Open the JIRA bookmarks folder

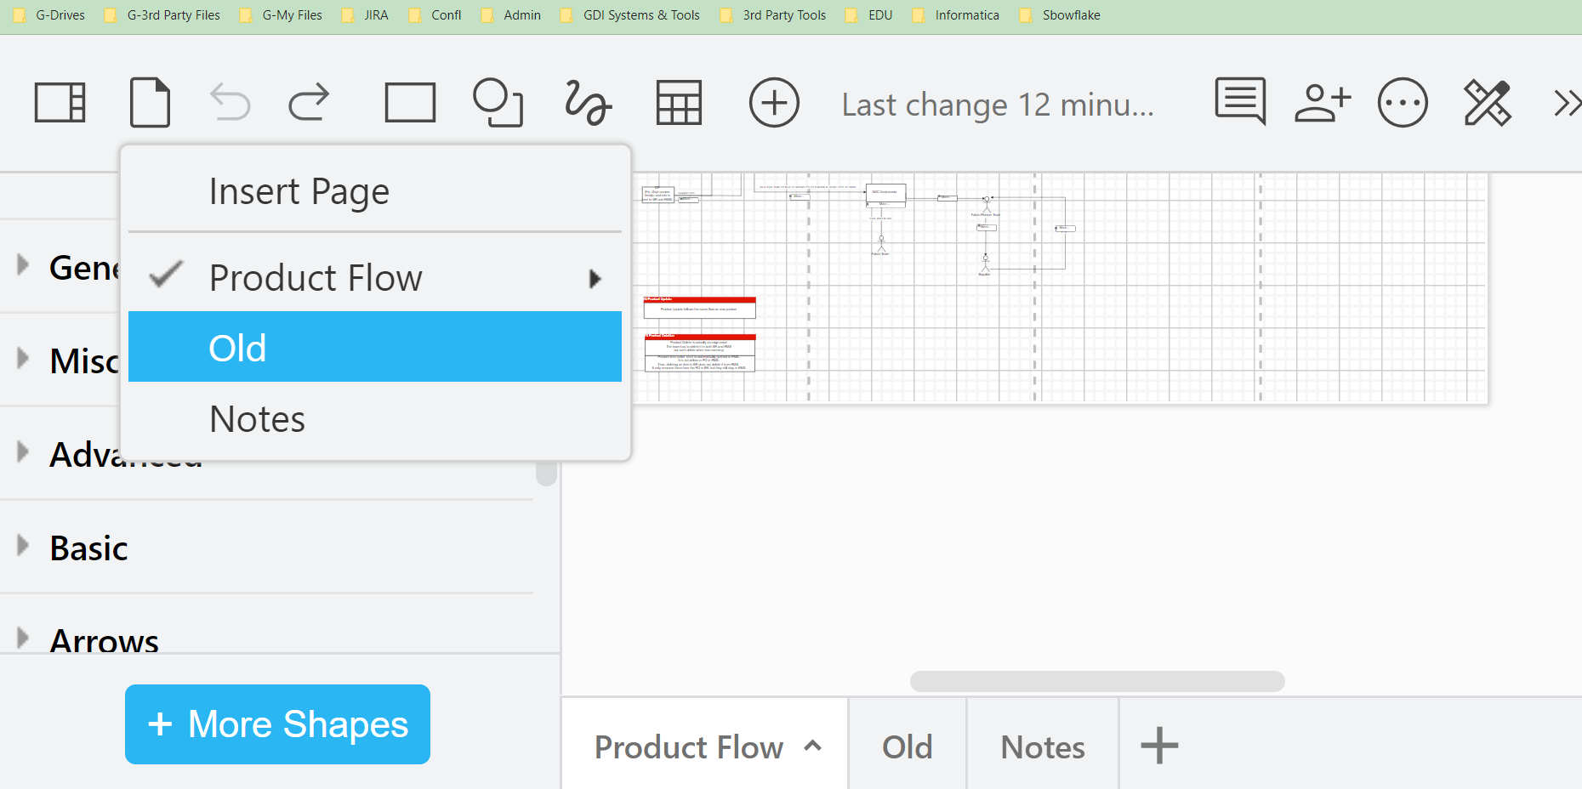[x=365, y=14]
